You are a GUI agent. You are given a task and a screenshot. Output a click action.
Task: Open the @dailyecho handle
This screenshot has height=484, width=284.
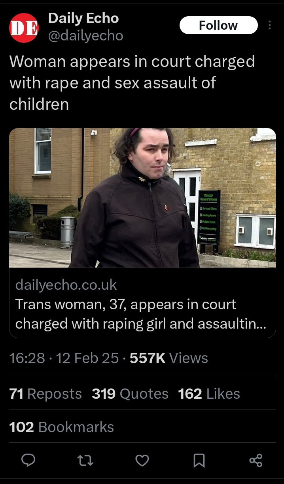(x=85, y=36)
